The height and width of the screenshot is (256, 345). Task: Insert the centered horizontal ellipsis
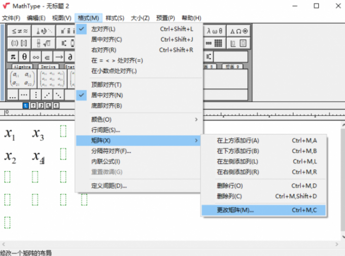pyautogui.click(x=24, y=95)
